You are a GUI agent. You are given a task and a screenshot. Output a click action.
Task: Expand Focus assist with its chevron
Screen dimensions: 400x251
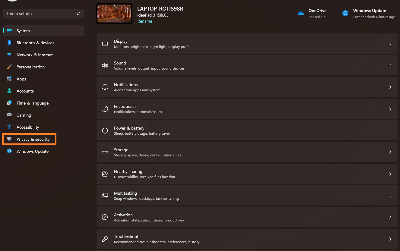pos(390,109)
